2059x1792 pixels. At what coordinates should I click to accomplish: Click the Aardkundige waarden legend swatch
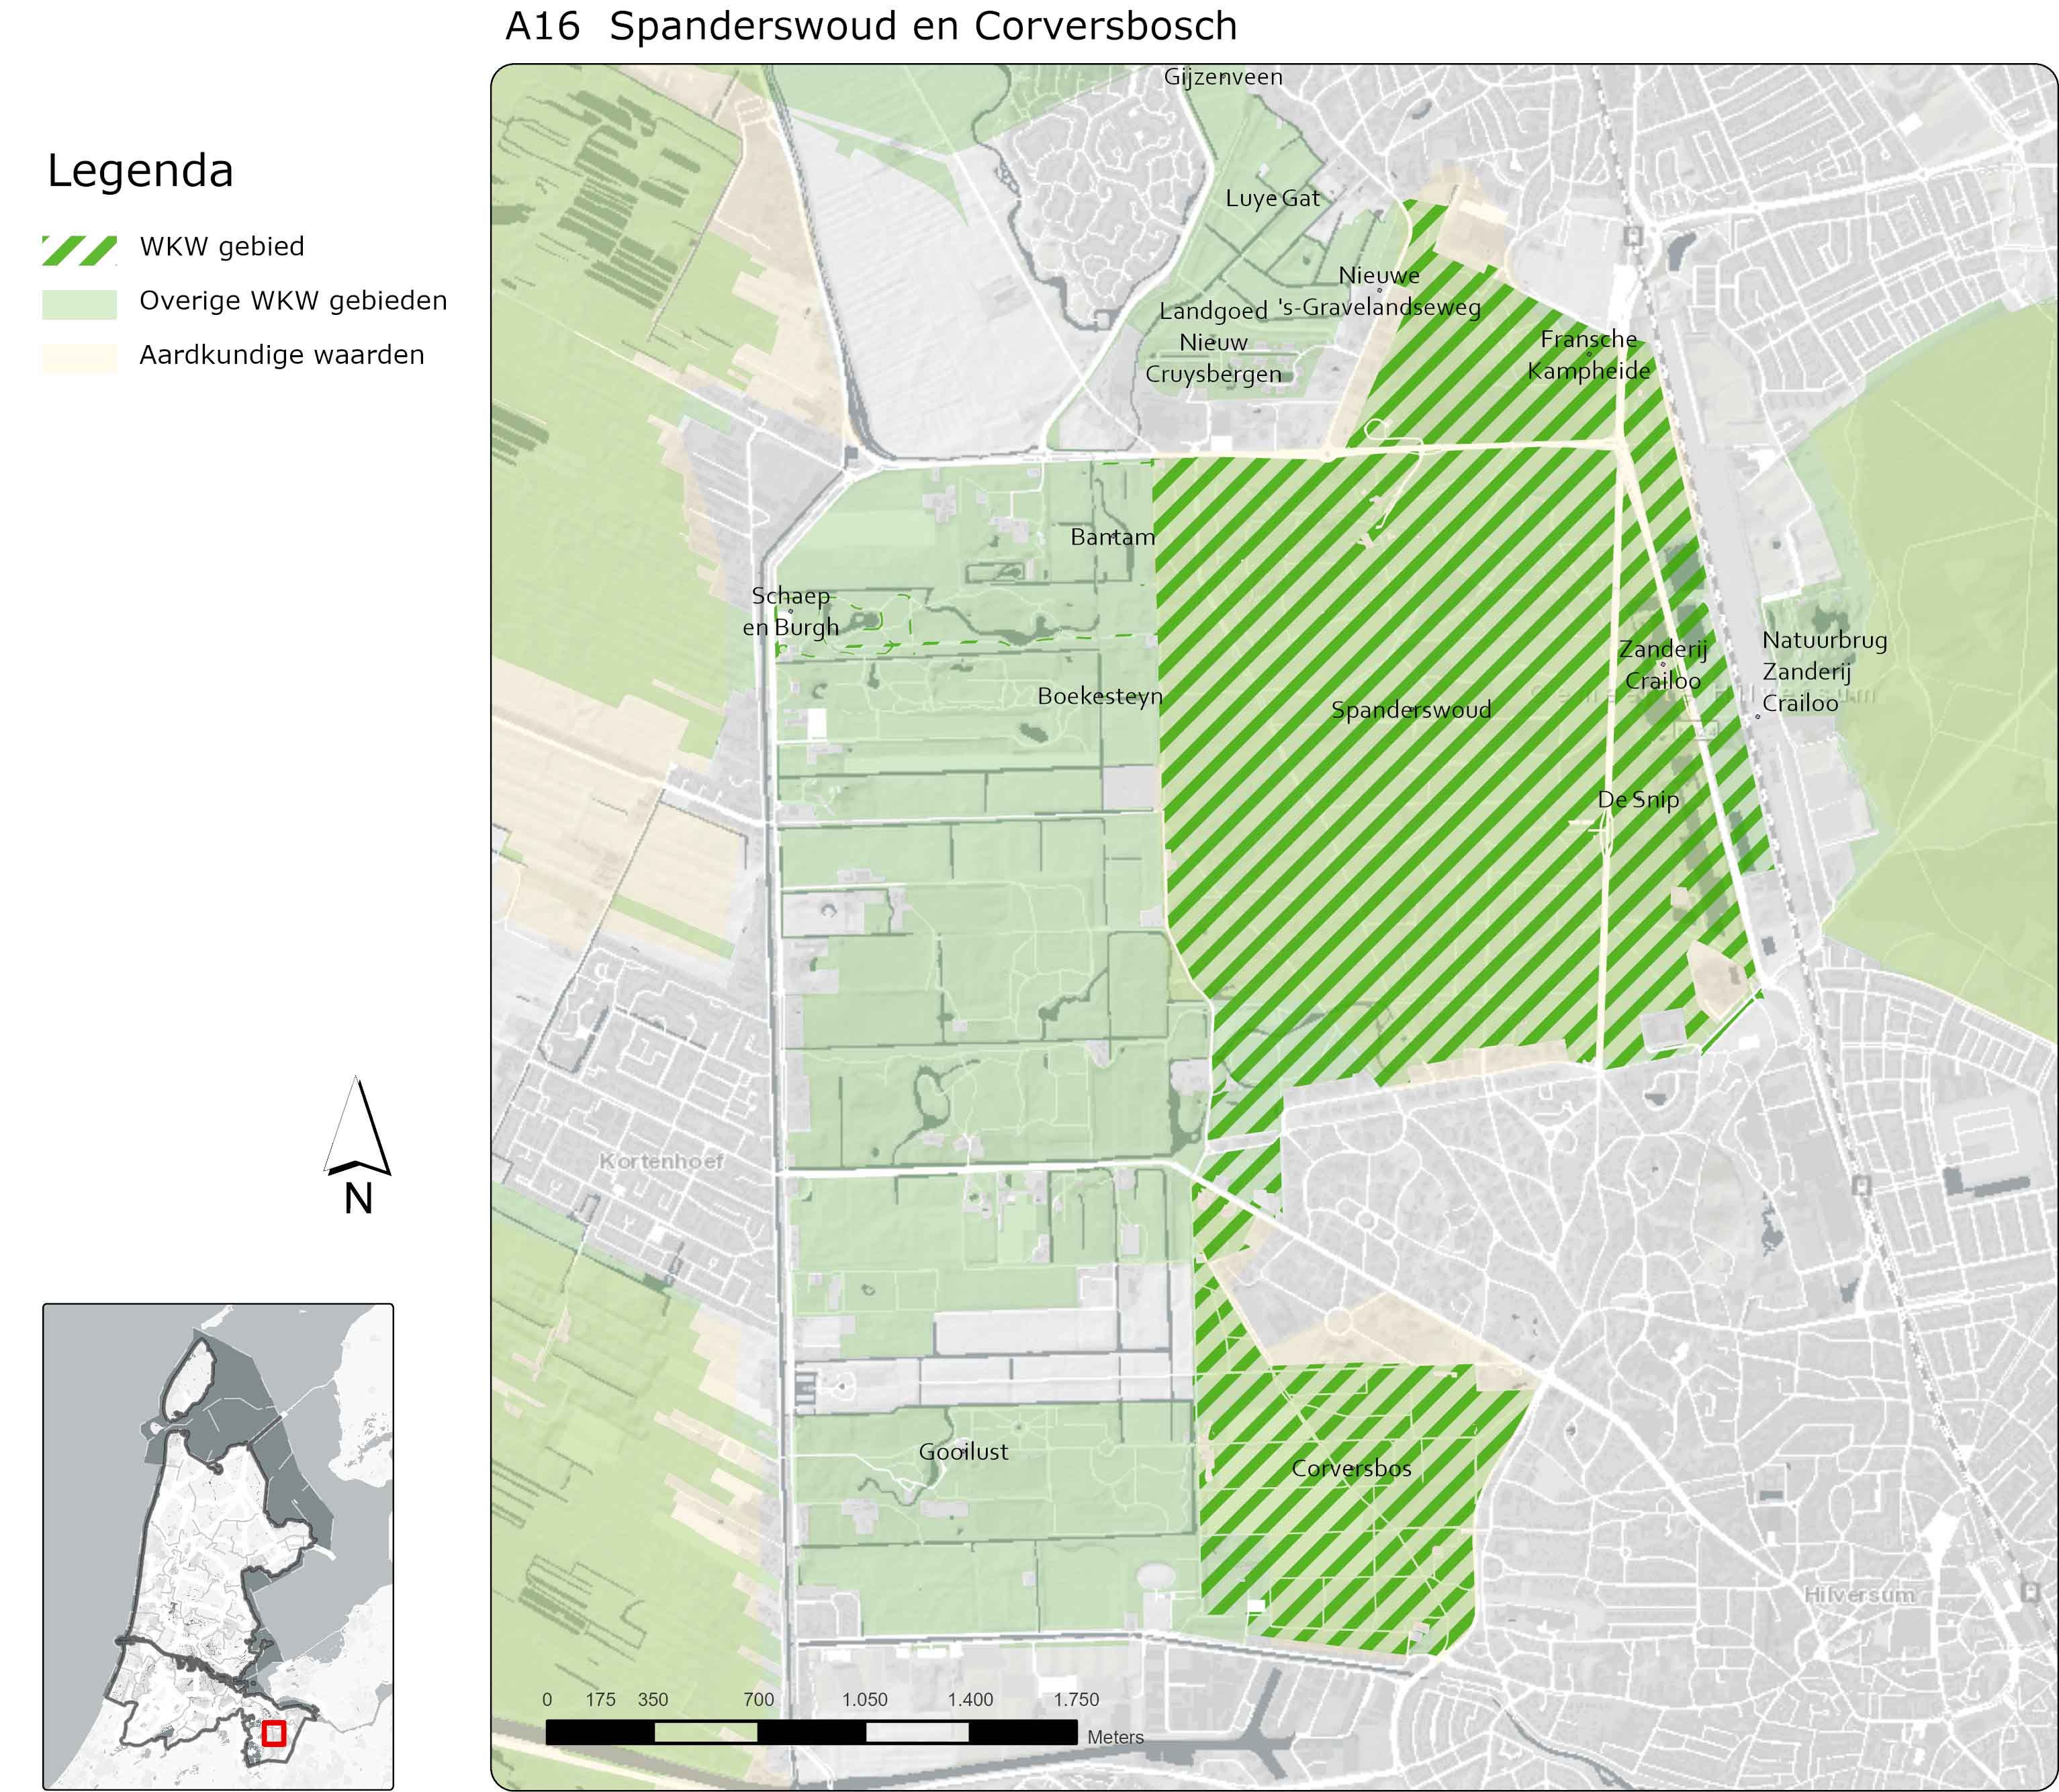tap(79, 358)
